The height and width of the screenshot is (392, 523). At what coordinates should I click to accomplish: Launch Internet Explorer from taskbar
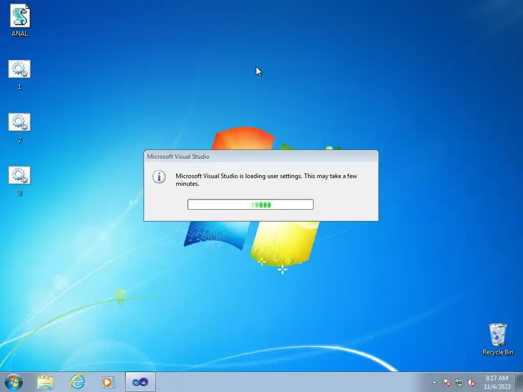[x=77, y=382]
